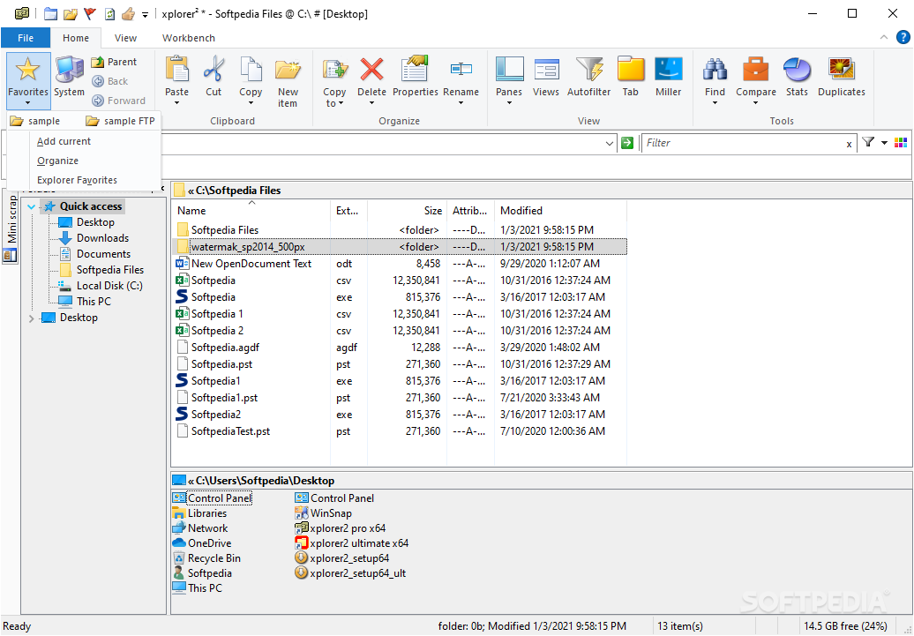Screen dimensions: 914x636
Task: Open the Compare dropdown arrow
Action: click(x=755, y=103)
